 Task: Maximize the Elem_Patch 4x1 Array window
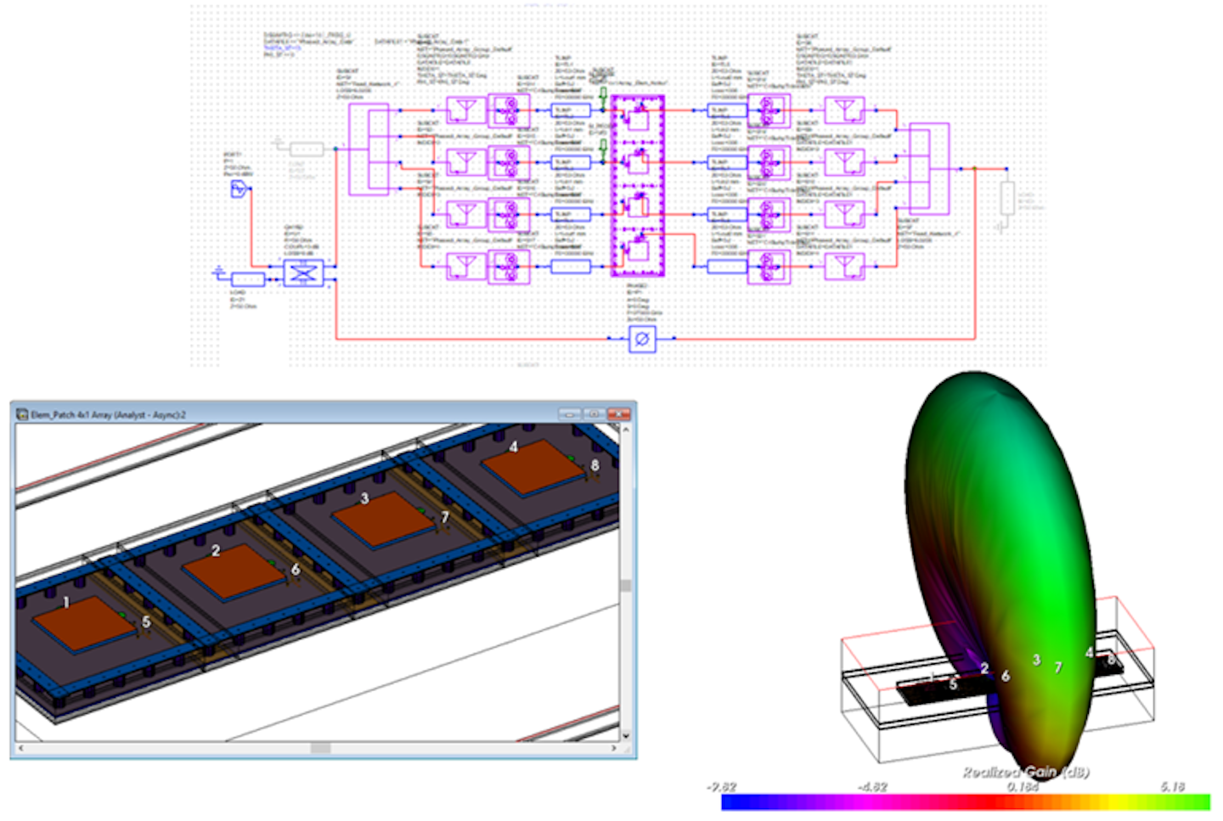click(x=593, y=414)
